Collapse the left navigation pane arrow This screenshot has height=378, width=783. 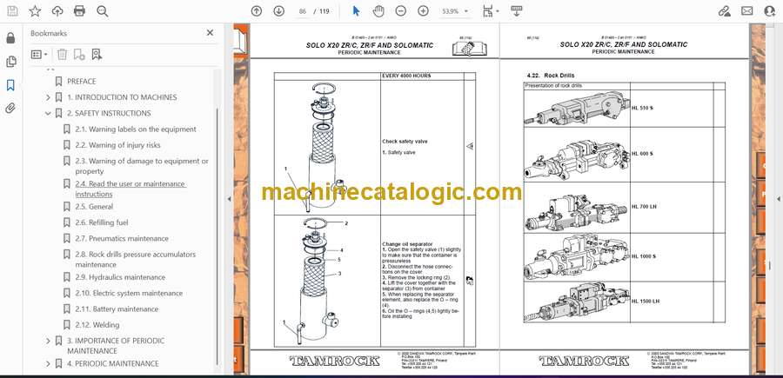click(229, 199)
